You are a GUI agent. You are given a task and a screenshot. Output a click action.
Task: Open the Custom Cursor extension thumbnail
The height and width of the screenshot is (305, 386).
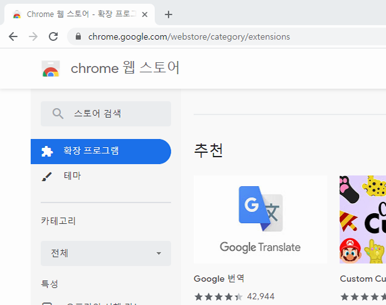[x=363, y=219]
